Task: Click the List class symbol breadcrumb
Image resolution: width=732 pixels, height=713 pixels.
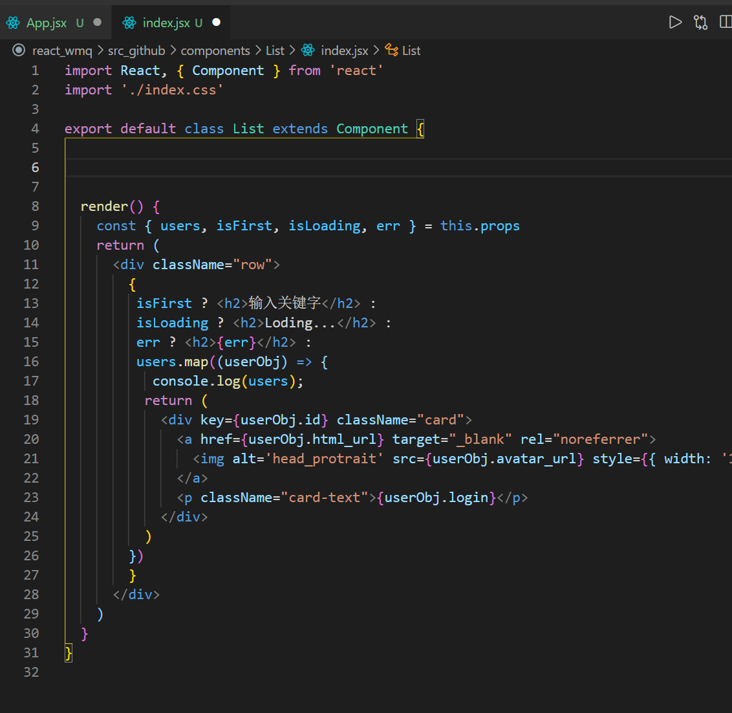Action: click(411, 50)
